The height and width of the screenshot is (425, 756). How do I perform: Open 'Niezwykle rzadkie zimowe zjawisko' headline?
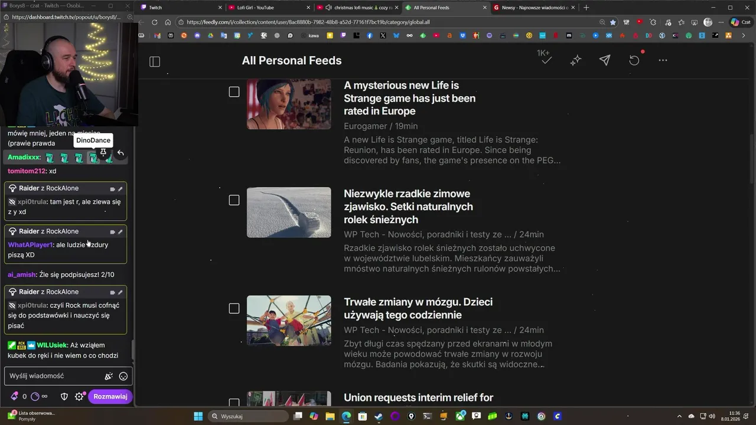[x=408, y=207]
